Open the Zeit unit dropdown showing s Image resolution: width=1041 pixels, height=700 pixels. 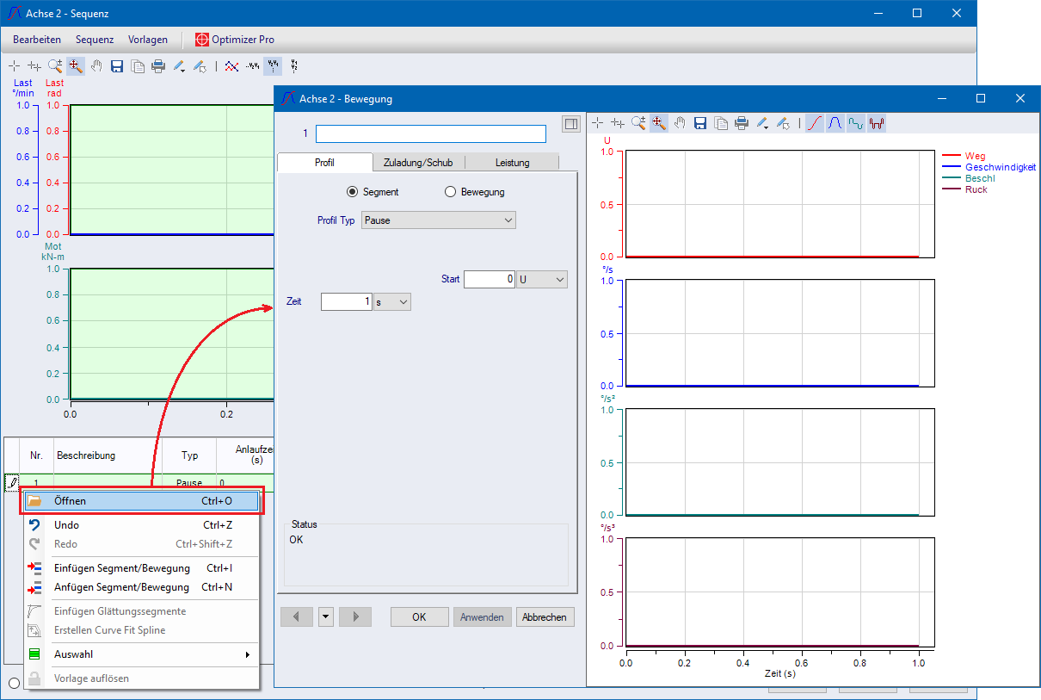[392, 301]
